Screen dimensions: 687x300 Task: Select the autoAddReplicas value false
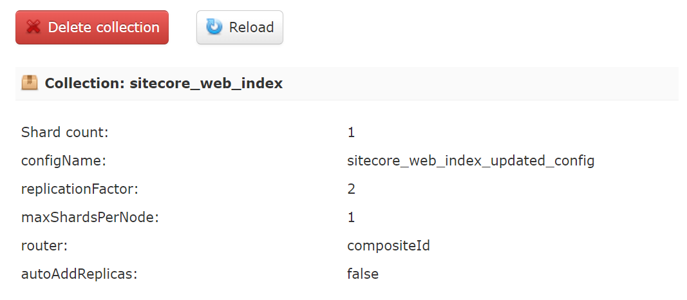point(362,274)
